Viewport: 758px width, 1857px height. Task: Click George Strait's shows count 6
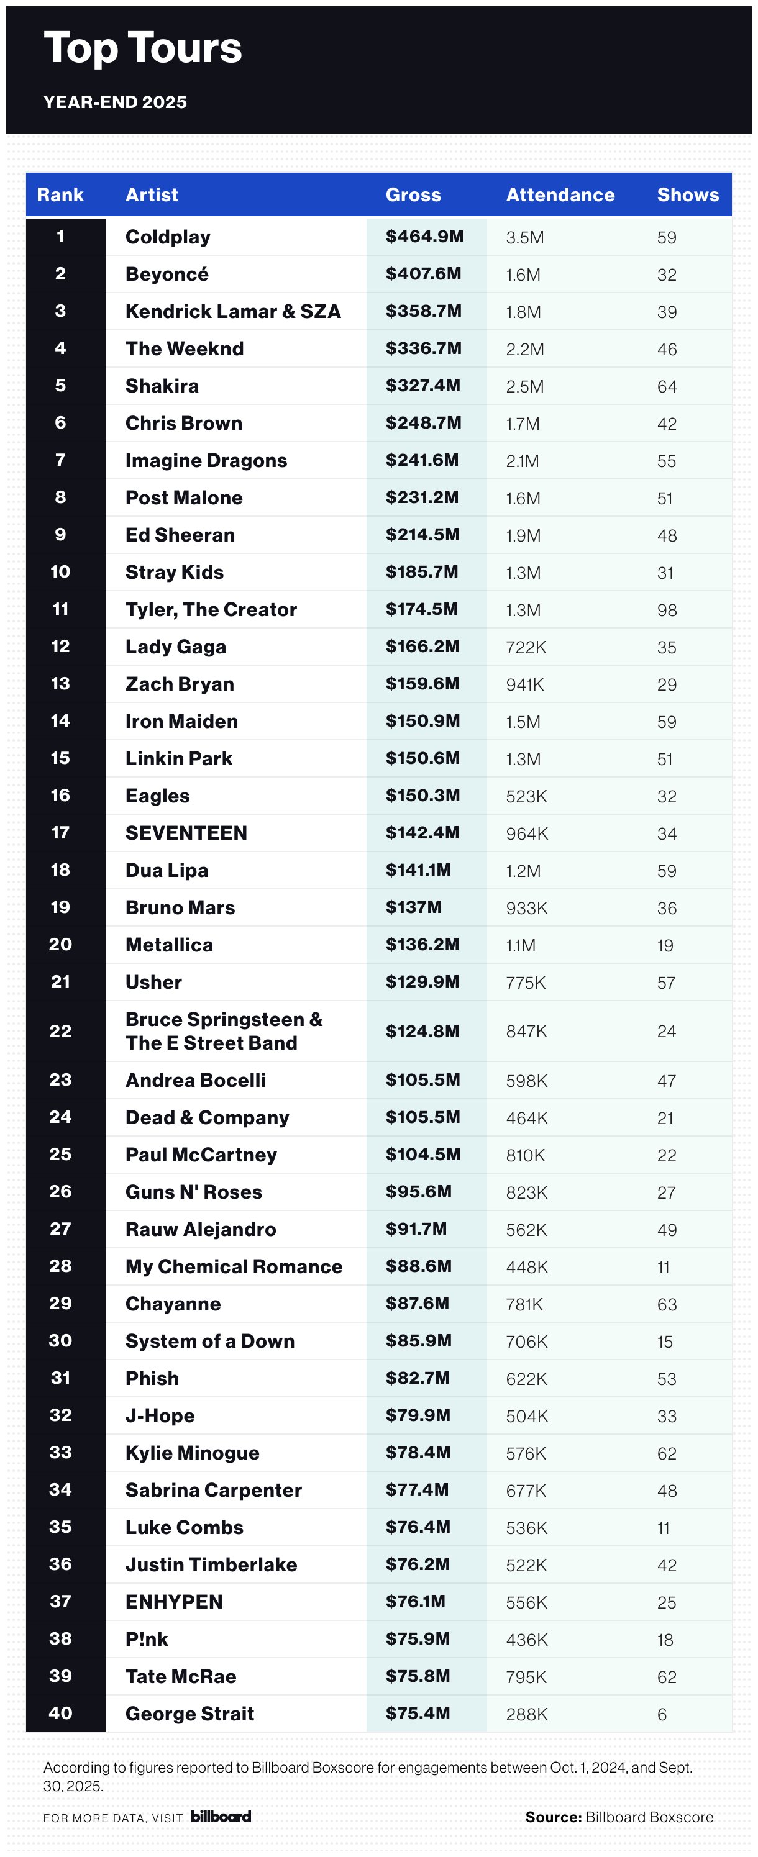(662, 1714)
